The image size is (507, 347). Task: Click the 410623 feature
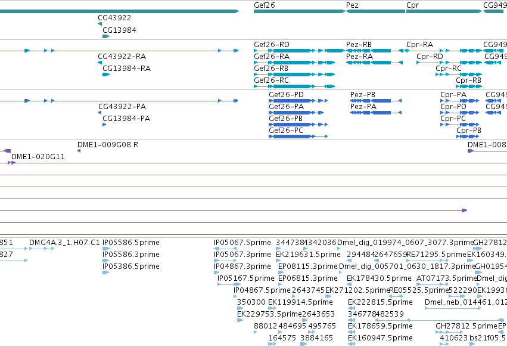pyautogui.click(x=444, y=344)
